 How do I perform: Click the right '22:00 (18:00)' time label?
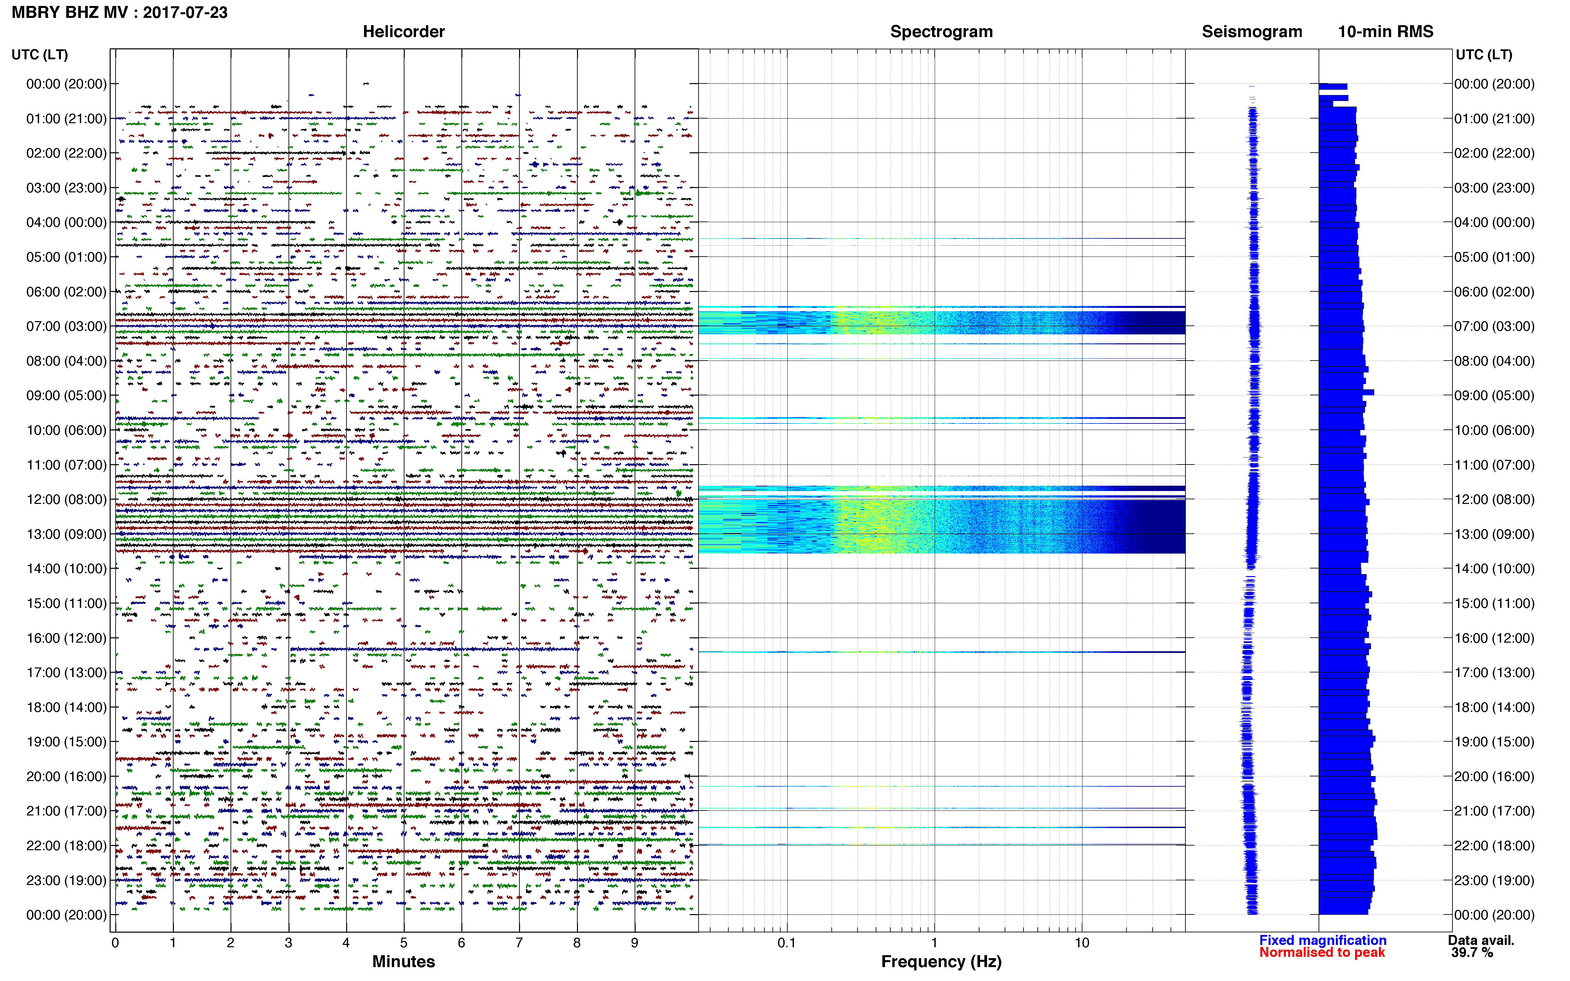(1494, 845)
